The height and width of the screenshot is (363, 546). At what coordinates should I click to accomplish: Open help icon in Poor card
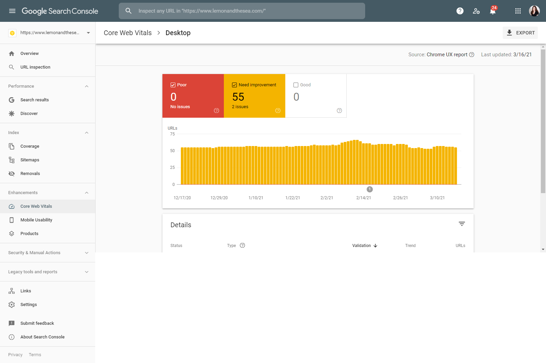coord(216,111)
